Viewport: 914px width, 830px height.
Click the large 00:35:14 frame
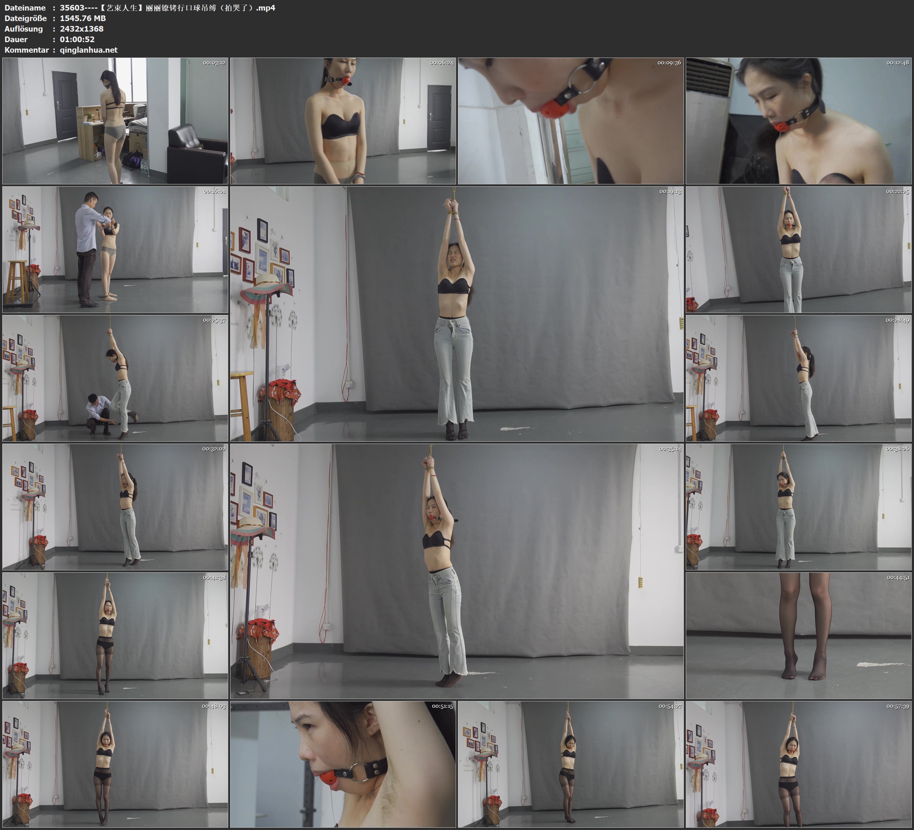[x=456, y=571]
